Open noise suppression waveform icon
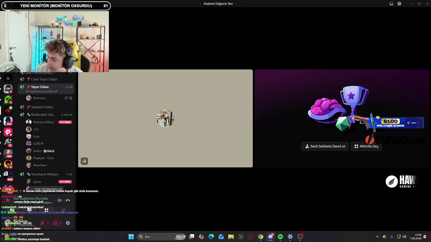Image resolution: width=431 pixels, height=242 pixels. point(60,200)
